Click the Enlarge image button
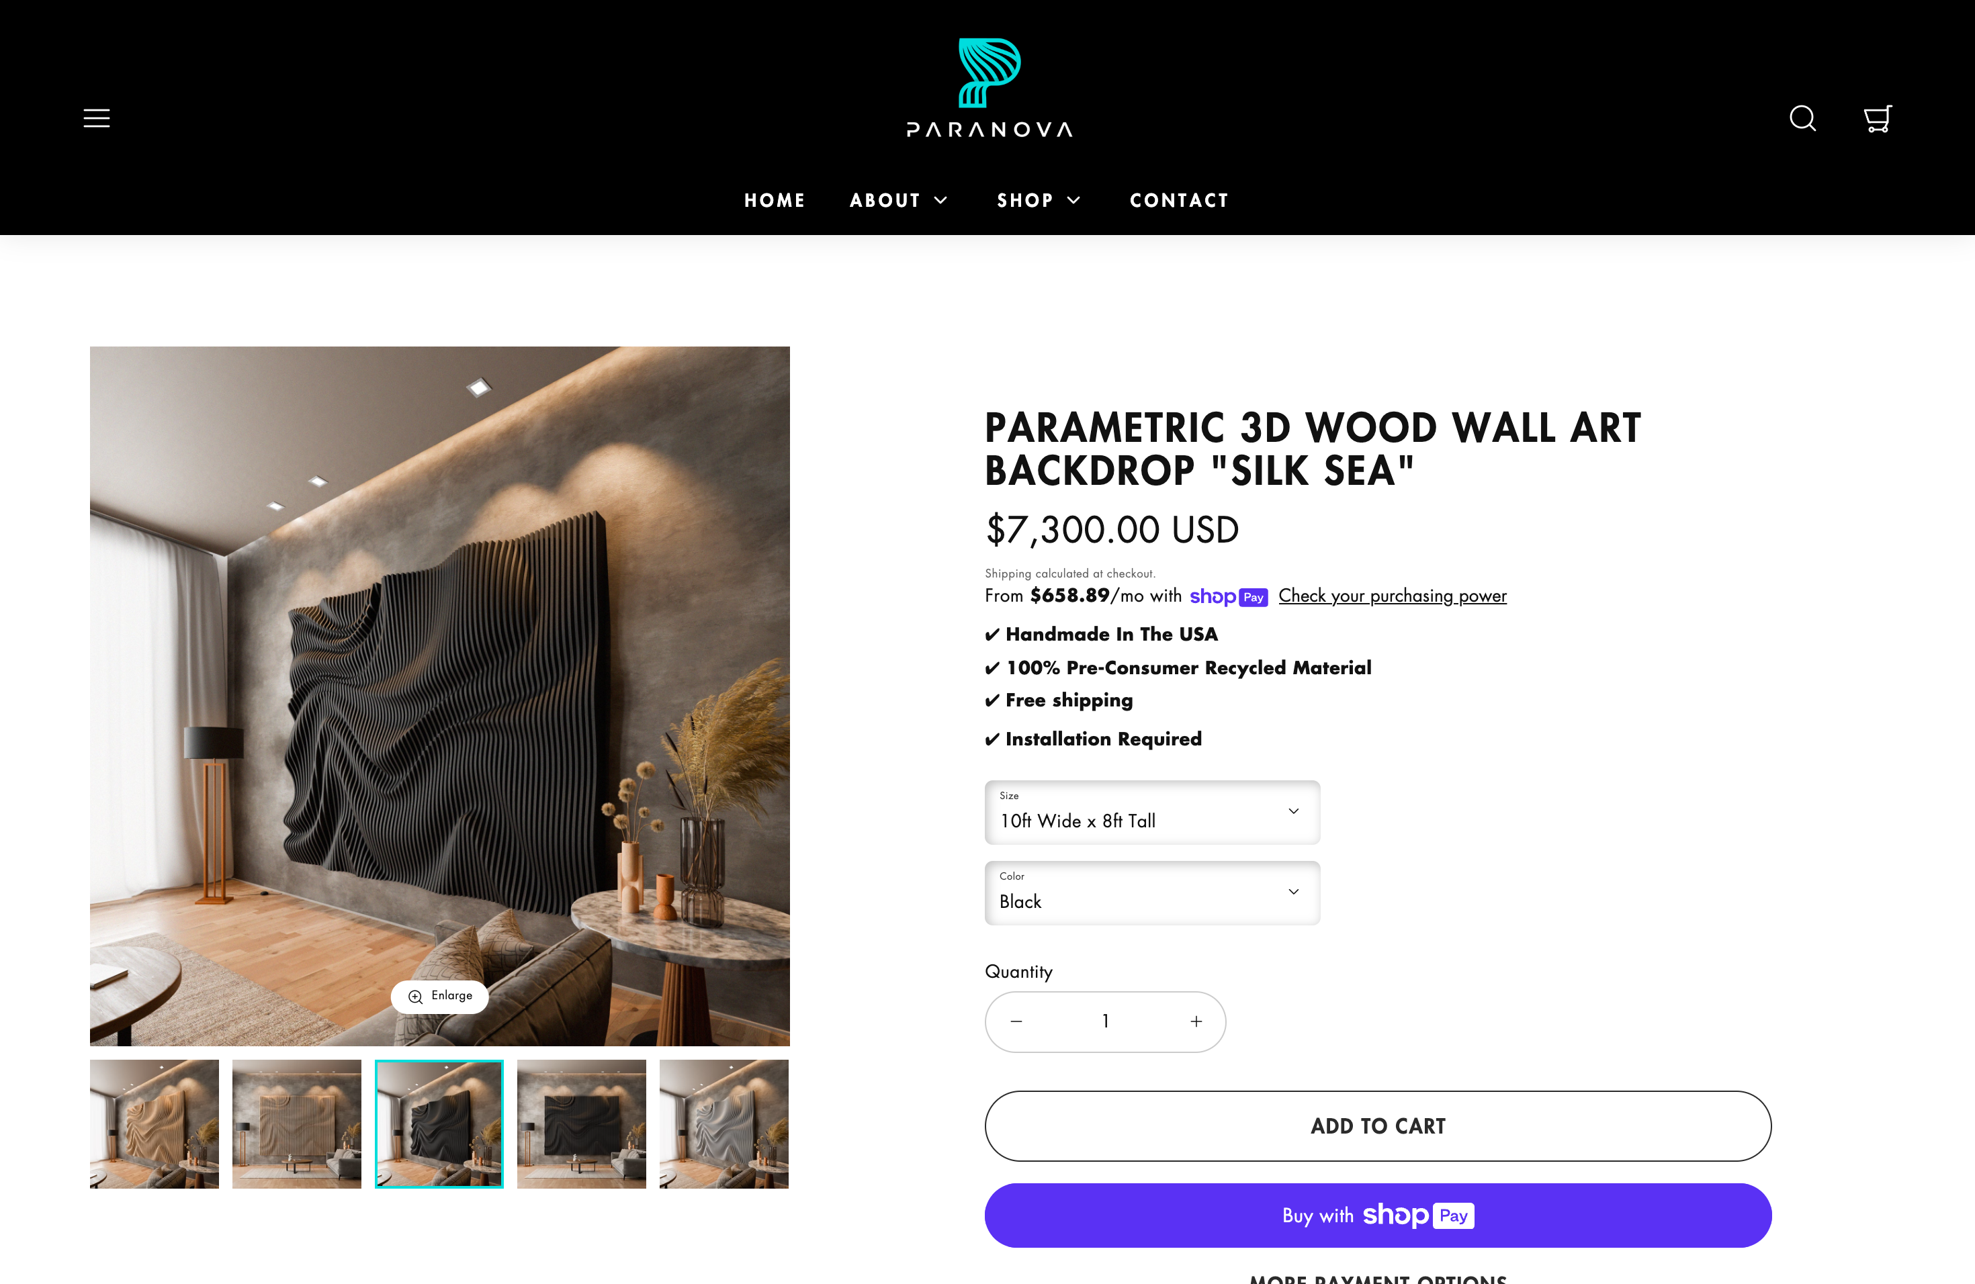Image resolution: width=1975 pixels, height=1284 pixels. click(x=440, y=996)
